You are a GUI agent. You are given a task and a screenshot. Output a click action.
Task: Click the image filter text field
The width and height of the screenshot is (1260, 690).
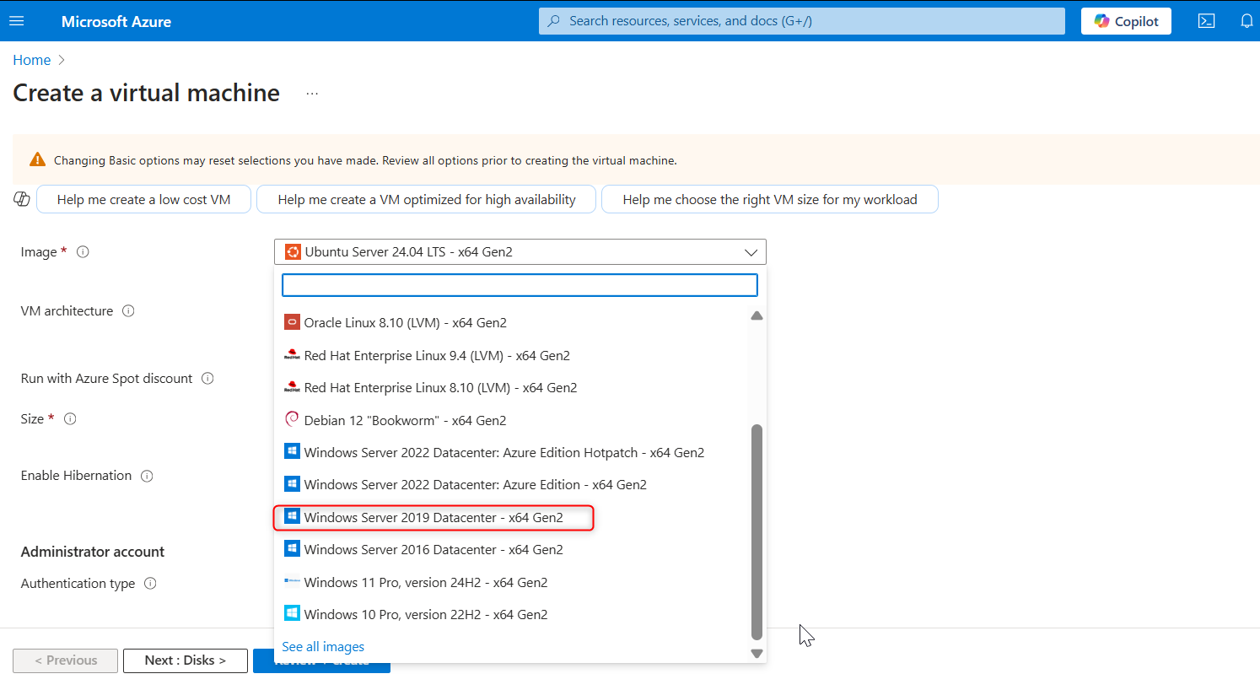tap(520, 285)
